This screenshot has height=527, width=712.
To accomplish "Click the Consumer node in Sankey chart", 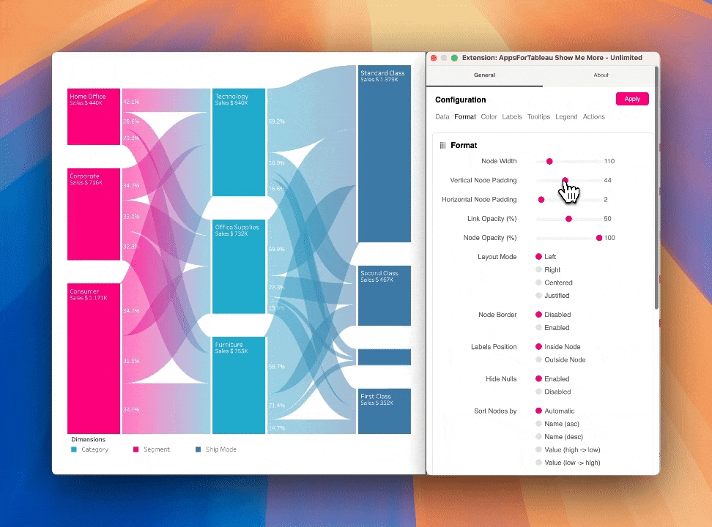I will click(94, 359).
